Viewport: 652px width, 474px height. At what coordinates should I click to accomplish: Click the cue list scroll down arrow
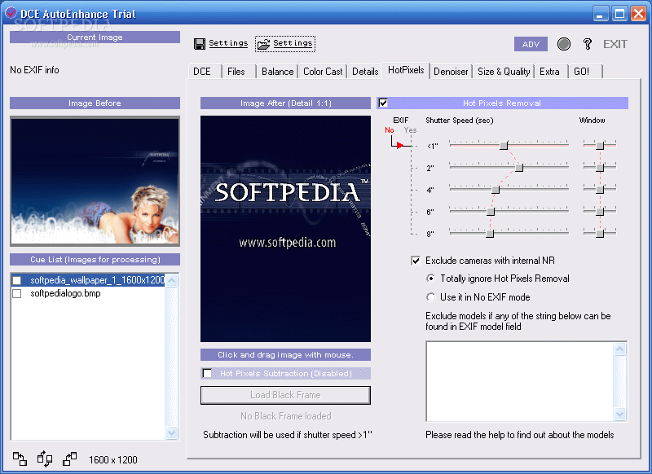[171, 433]
